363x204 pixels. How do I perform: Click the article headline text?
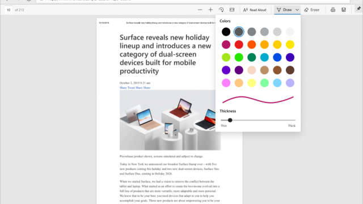(x=165, y=54)
